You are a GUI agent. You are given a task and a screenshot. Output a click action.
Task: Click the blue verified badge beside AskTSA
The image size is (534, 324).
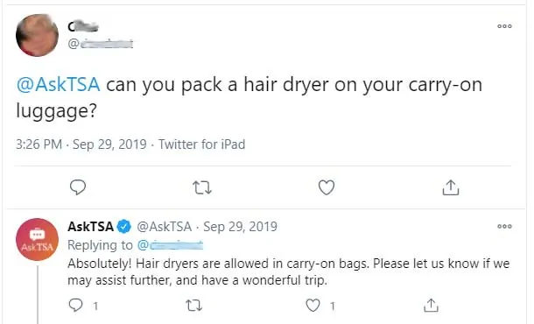coord(124,227)
